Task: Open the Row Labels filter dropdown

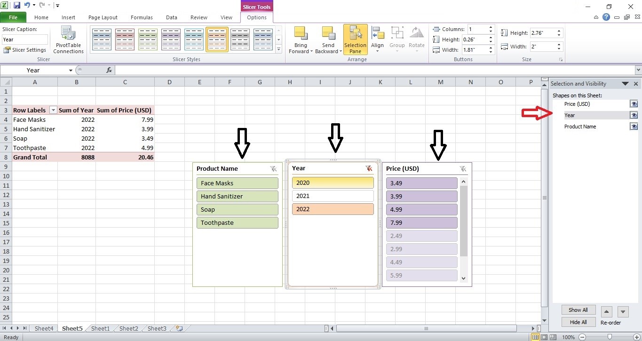Action: [x=53, y=110]
